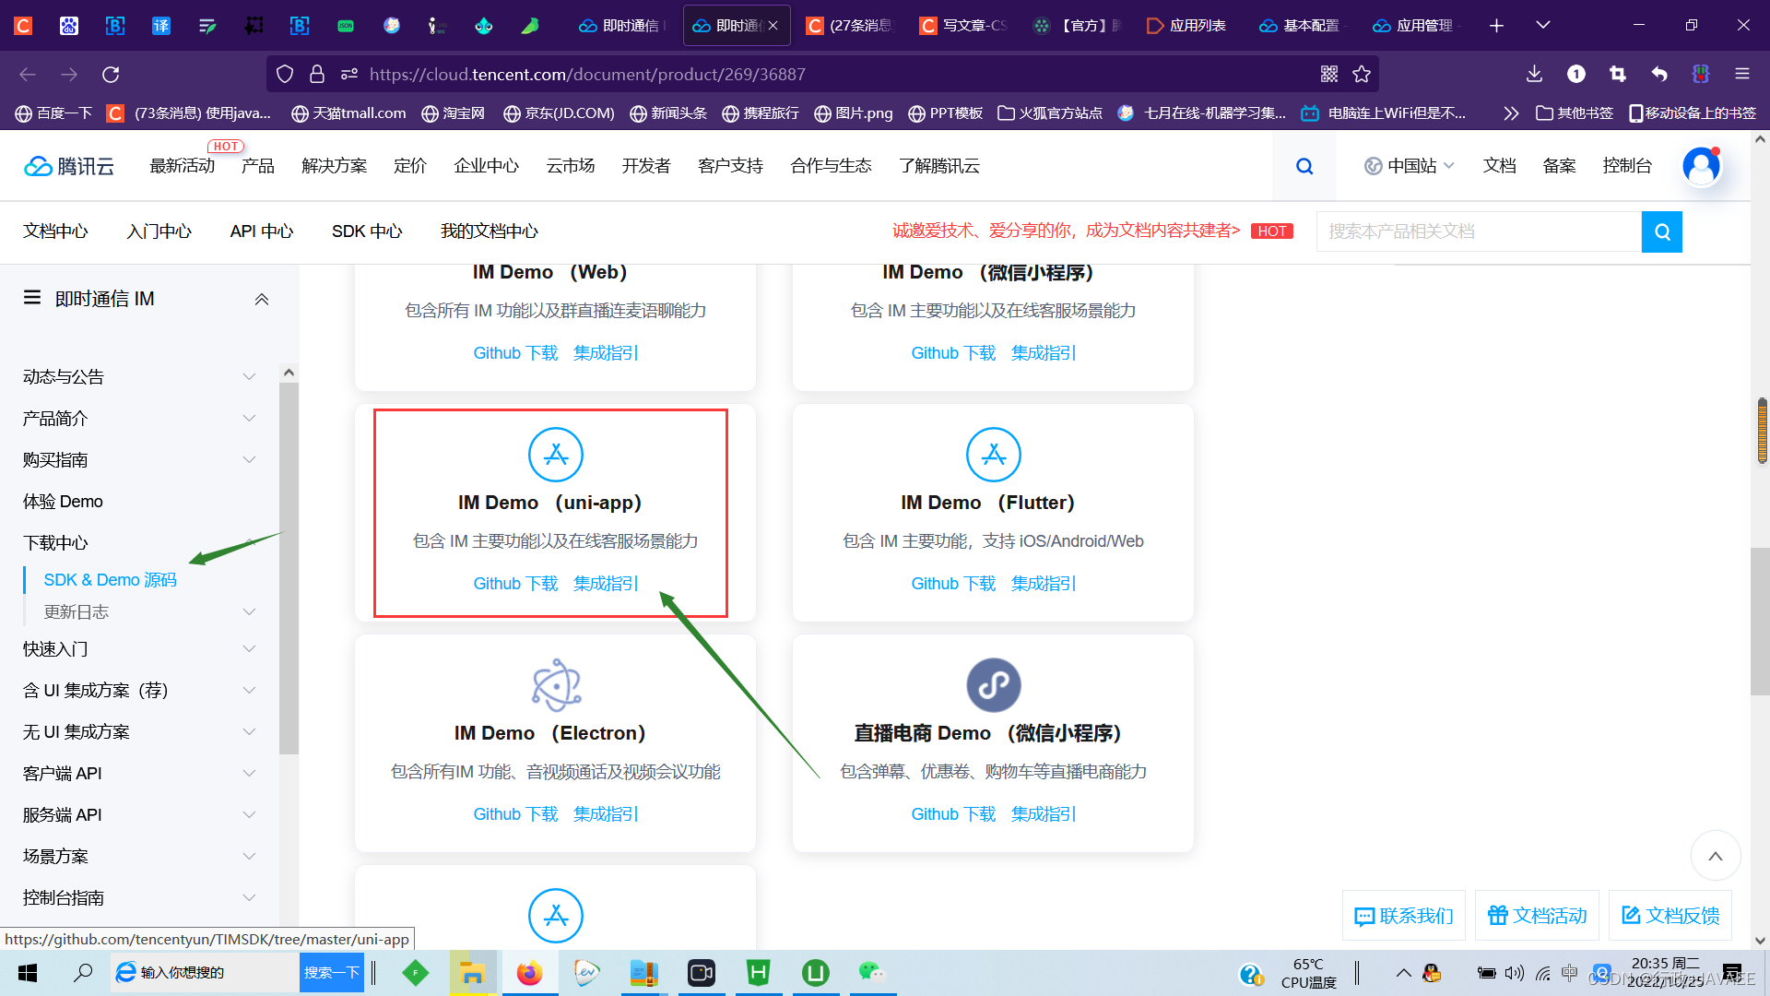1770x996 pixels.
Task: Close the active 即时通信 browser tab
Action: coord(773,26)
